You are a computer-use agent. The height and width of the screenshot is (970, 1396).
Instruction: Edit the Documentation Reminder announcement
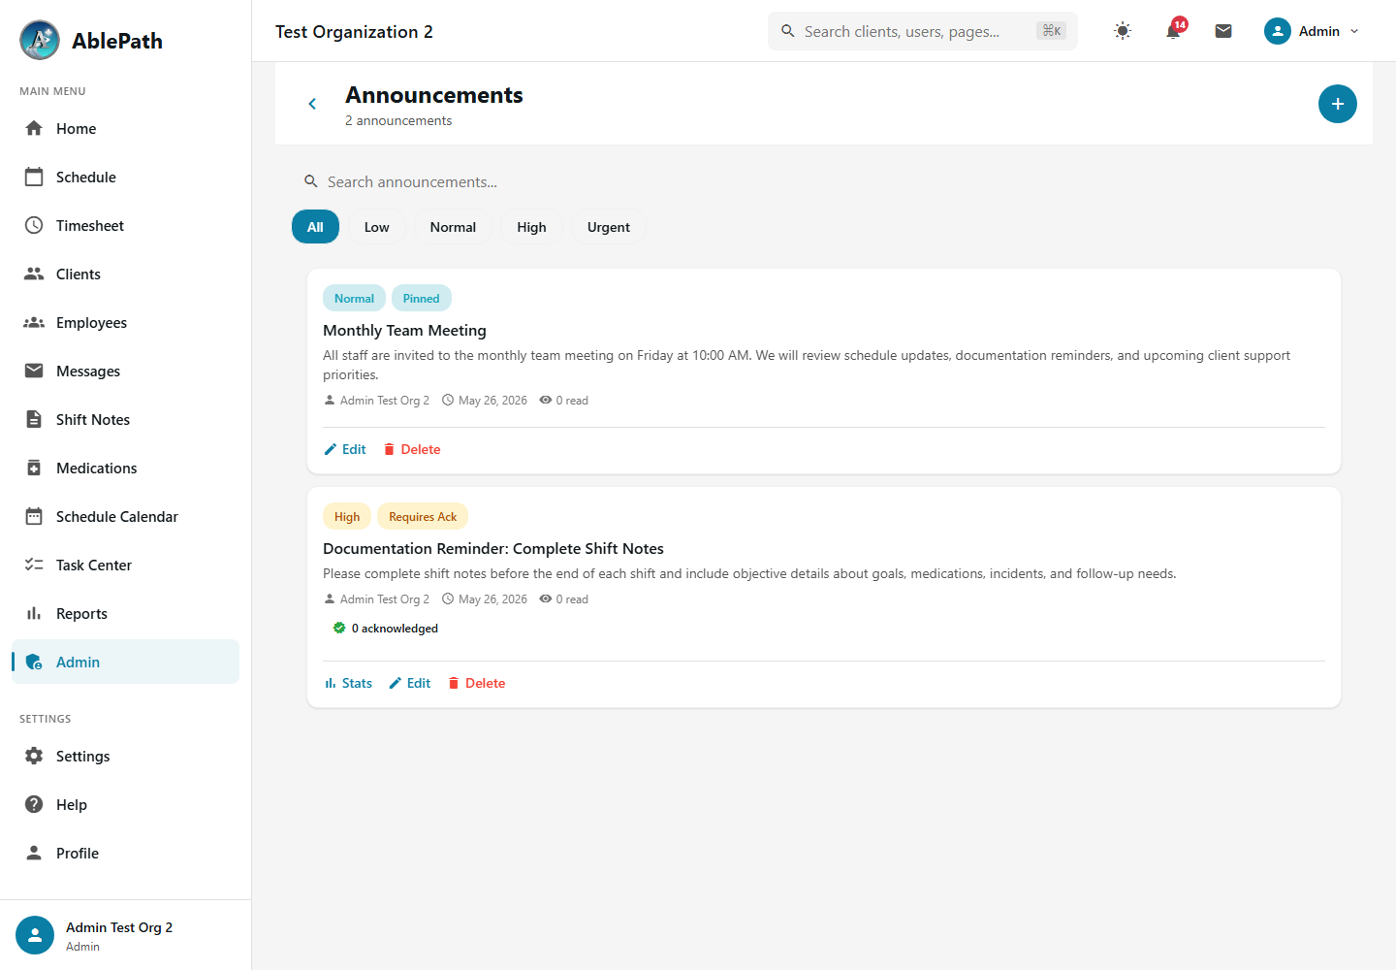[410, 683]
